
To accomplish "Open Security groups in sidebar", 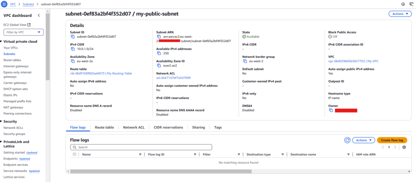I will [x=14, y=134].
